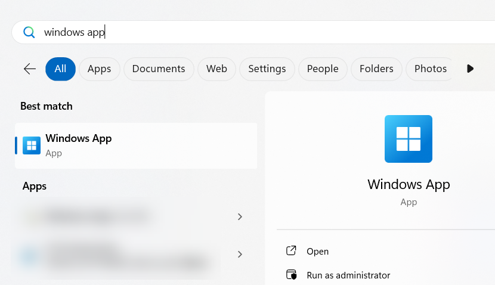The image size is (495, 285).
Task: Click the Run as administrator shield icon
Action: pyautogui.click(x=292, y=275)
